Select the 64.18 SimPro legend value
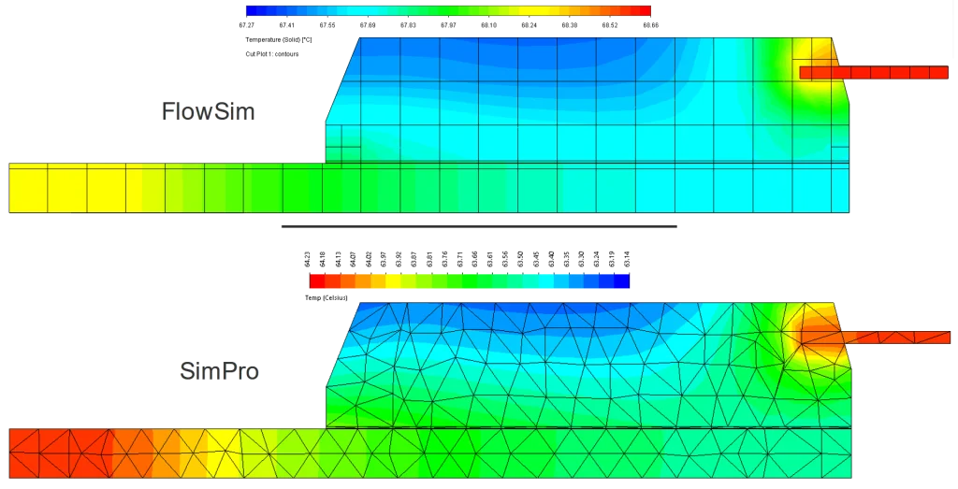 point(323,259)
